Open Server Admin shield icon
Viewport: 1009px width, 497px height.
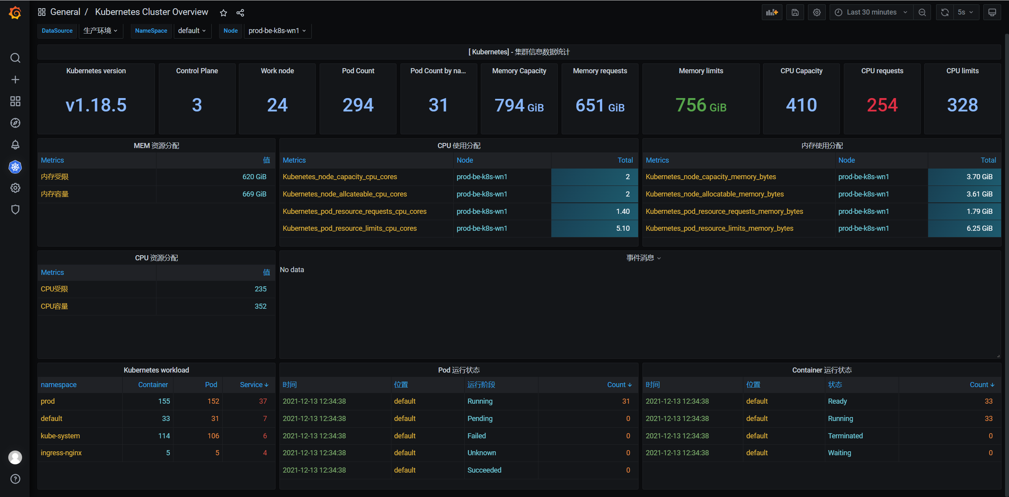(15, 210)
